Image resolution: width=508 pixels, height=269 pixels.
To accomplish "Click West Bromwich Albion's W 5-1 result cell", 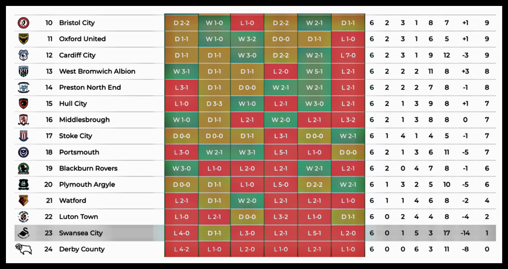I will point(314,72).
